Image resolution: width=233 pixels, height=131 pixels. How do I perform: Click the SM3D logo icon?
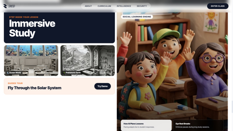click(x=5, y=6)
